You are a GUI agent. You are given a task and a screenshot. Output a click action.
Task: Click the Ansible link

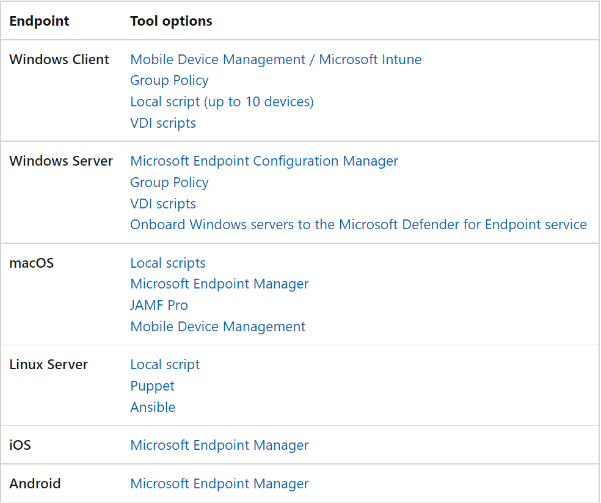click(x=153, y=407)
